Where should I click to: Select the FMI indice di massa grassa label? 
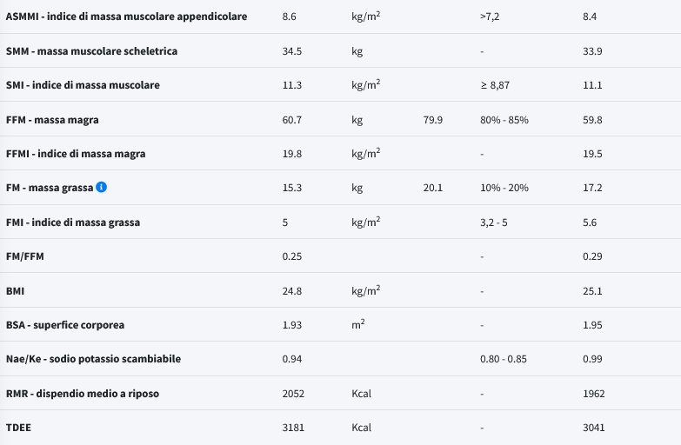click(x=73, y=222)
